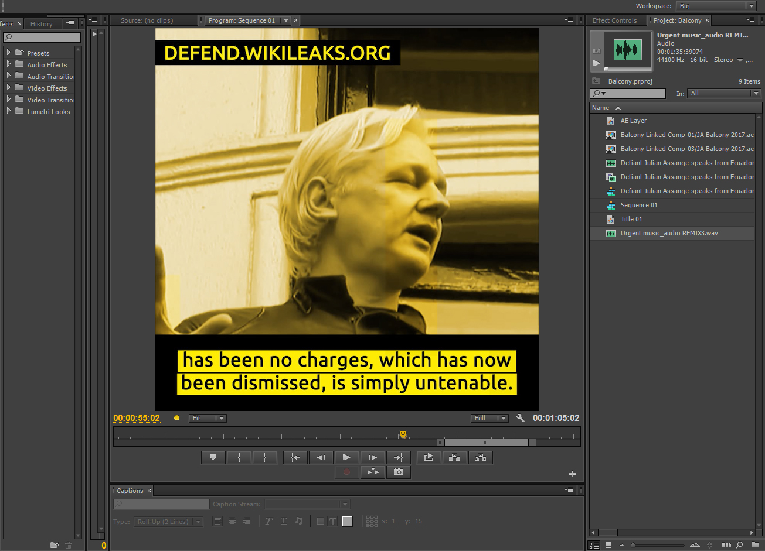Click the Effects panel search field
Viewport: 765px width, 551px height.
[42, 37]
